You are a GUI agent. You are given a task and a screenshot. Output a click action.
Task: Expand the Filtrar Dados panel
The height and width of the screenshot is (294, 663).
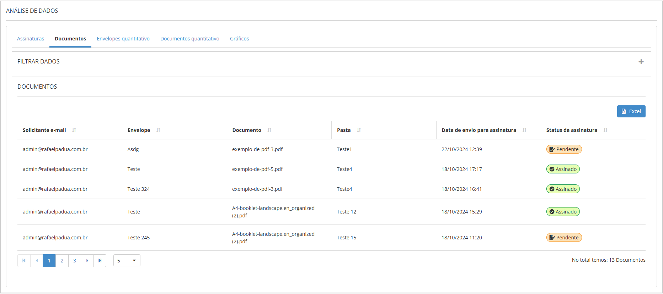click(x=641, y=62)
